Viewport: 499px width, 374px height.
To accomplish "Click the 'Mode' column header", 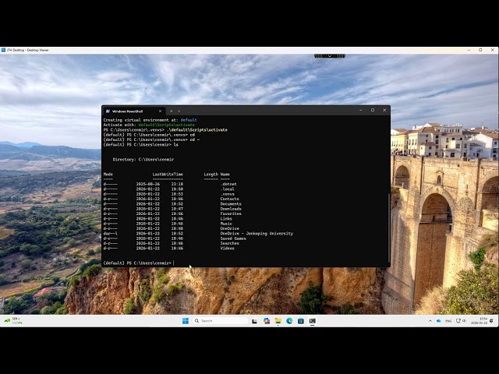I will click(x=108, y=175).
